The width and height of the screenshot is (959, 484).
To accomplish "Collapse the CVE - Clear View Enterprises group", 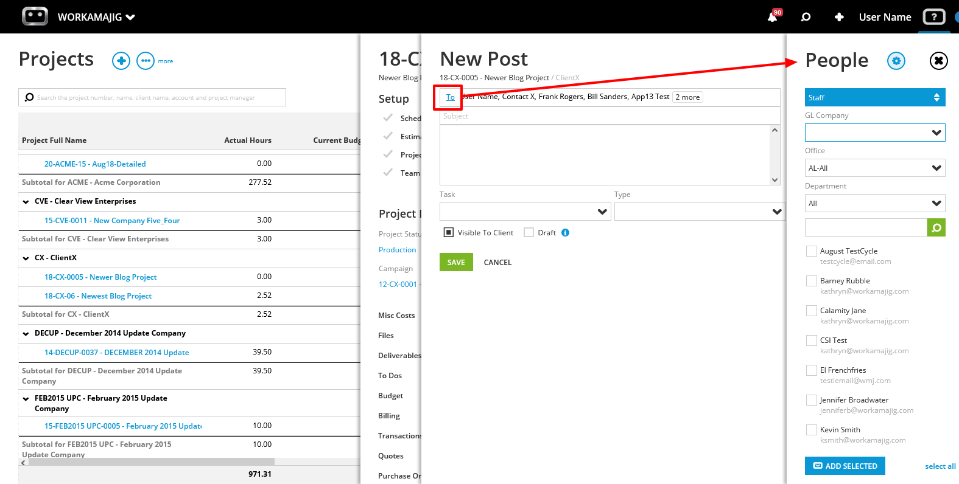I will click(26, 202).
